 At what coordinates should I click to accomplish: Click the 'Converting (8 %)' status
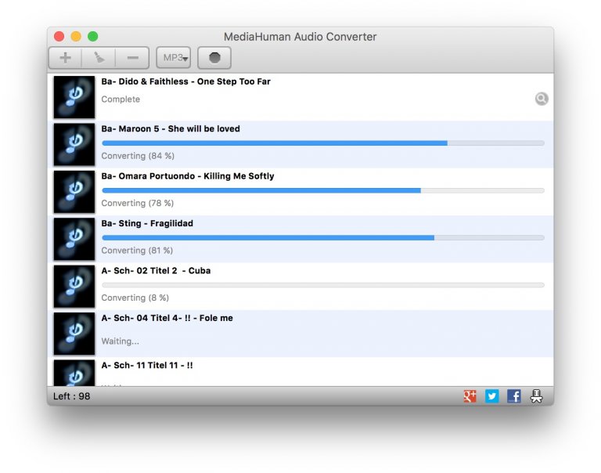(135, 298)
